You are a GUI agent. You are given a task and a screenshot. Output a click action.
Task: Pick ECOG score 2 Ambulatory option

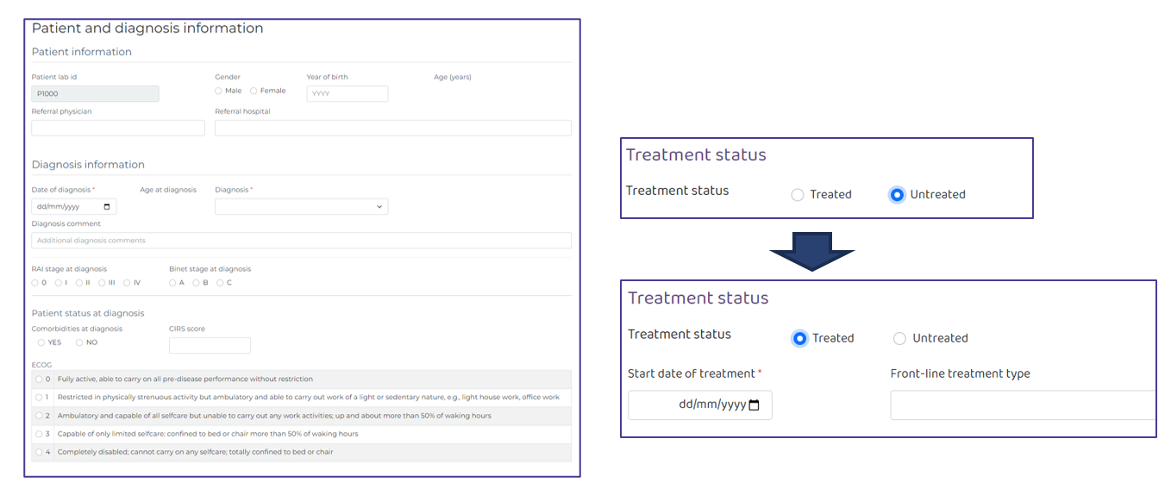tap(39, 416)
